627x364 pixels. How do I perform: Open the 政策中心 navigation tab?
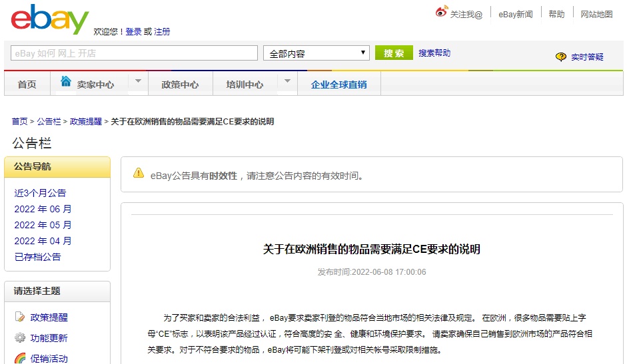pyautogui.click(x=180, y=85)
